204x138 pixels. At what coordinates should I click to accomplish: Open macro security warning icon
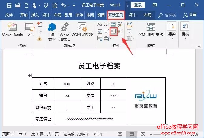[x=40, y=38]
